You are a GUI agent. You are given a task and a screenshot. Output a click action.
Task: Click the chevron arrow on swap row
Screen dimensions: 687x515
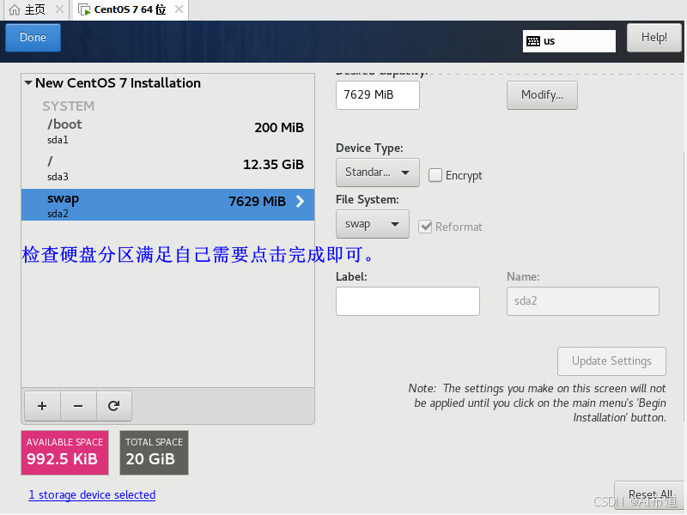300,202
